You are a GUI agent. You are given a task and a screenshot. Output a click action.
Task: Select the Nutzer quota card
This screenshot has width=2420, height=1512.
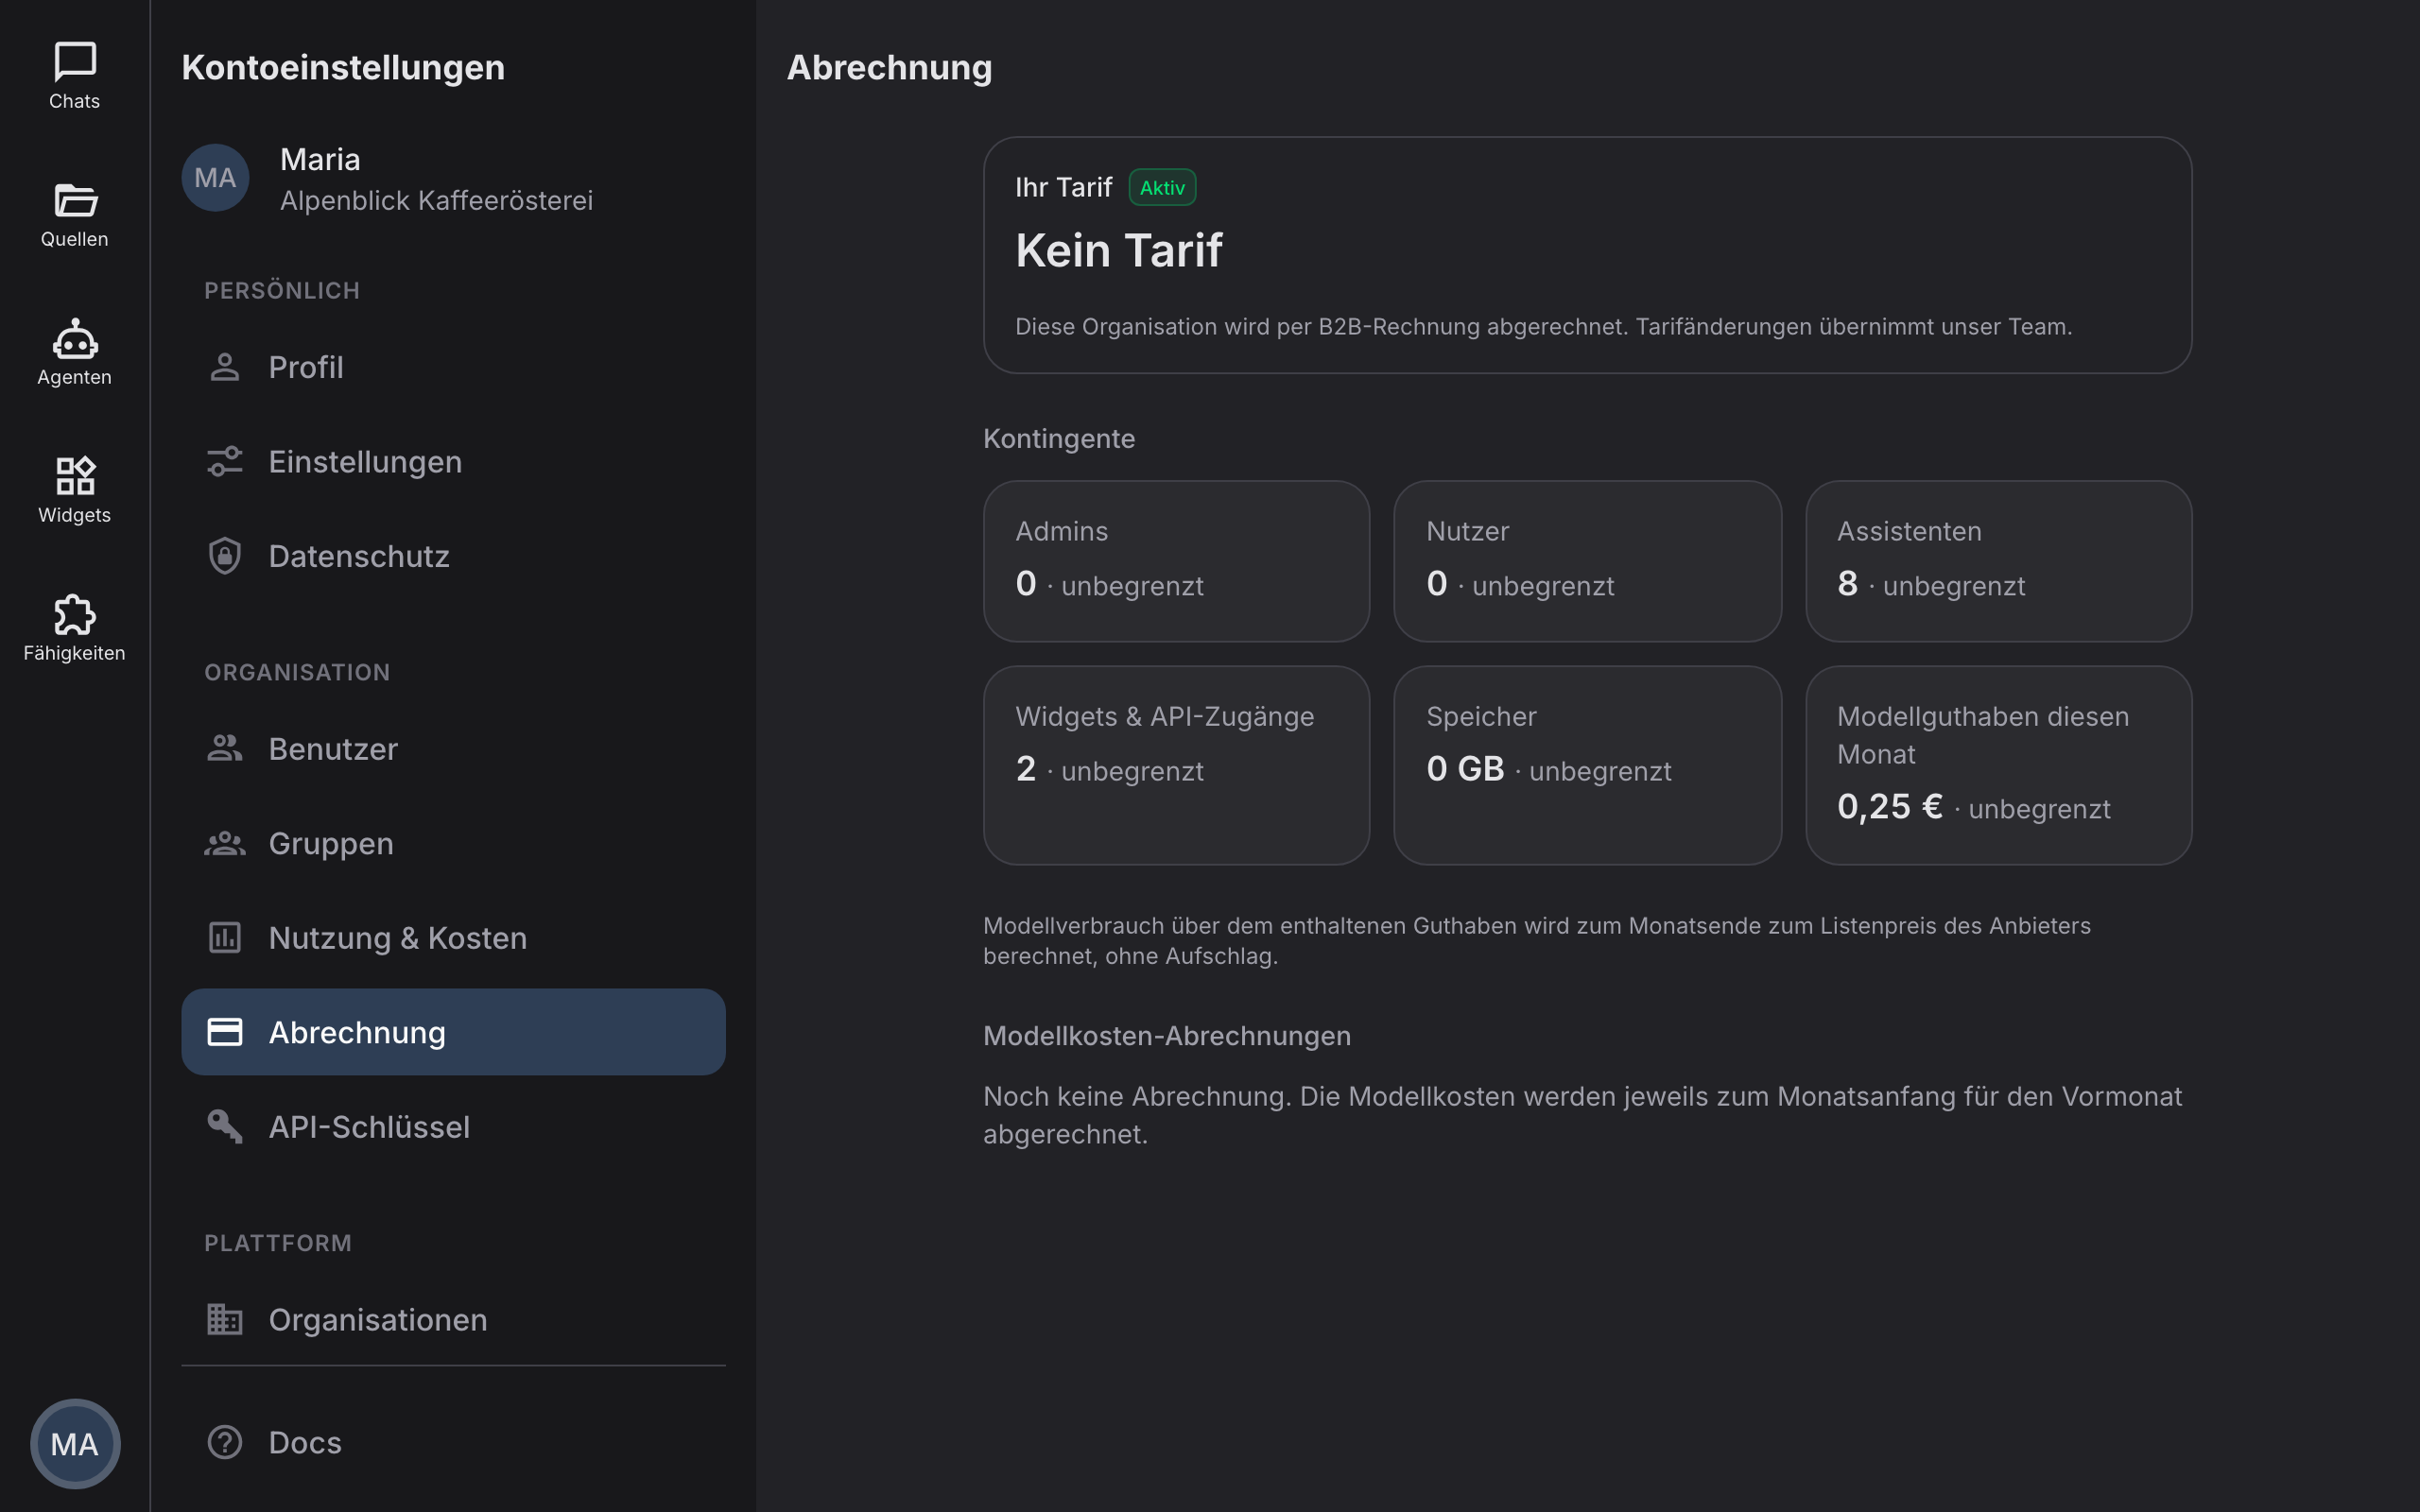tap(1587, 561)
